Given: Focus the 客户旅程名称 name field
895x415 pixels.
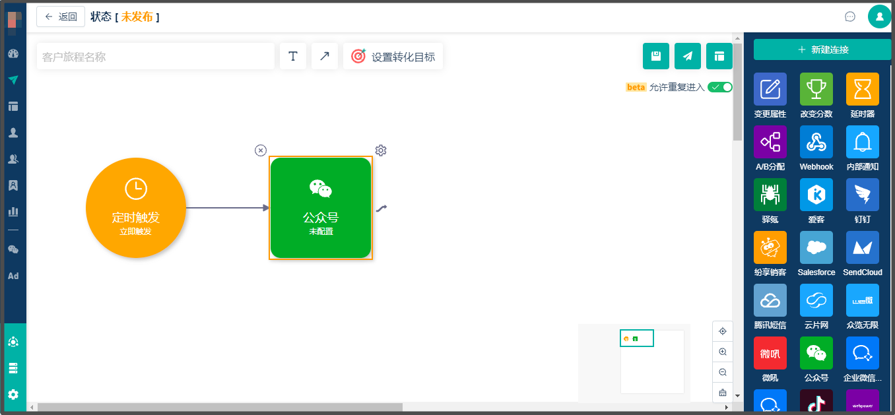Looking at the screenshot, I should (x=156, y=56).
